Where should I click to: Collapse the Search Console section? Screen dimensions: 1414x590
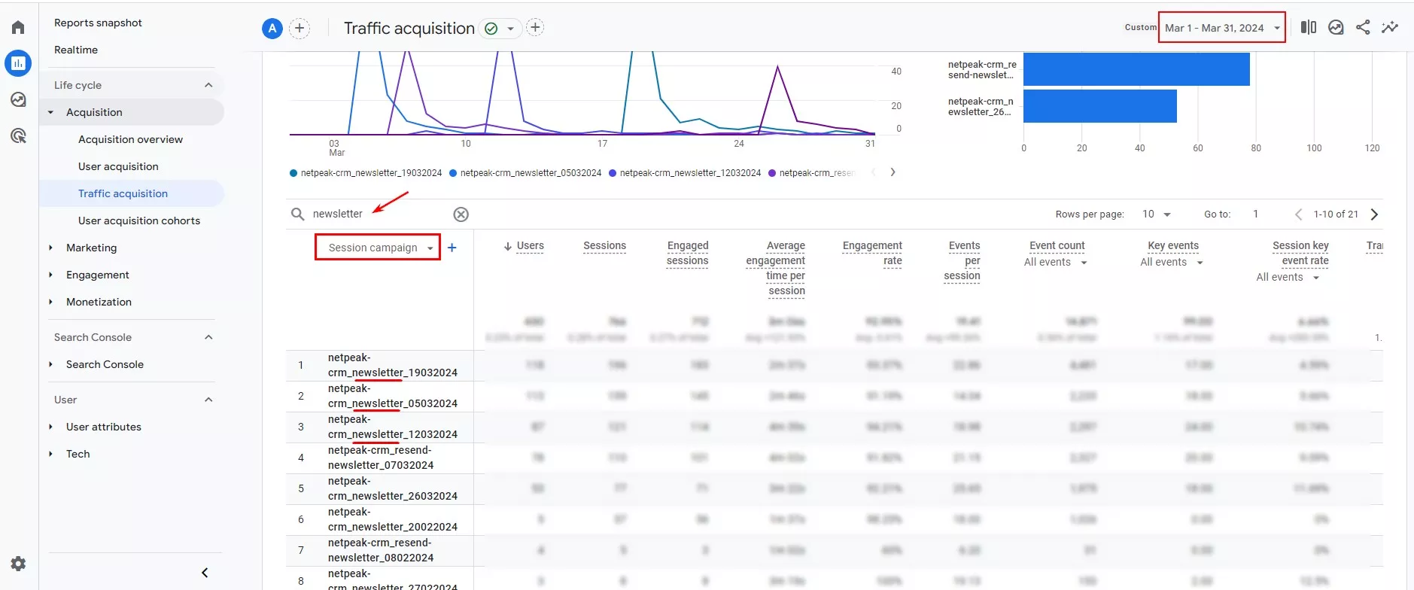click(208, 337)
